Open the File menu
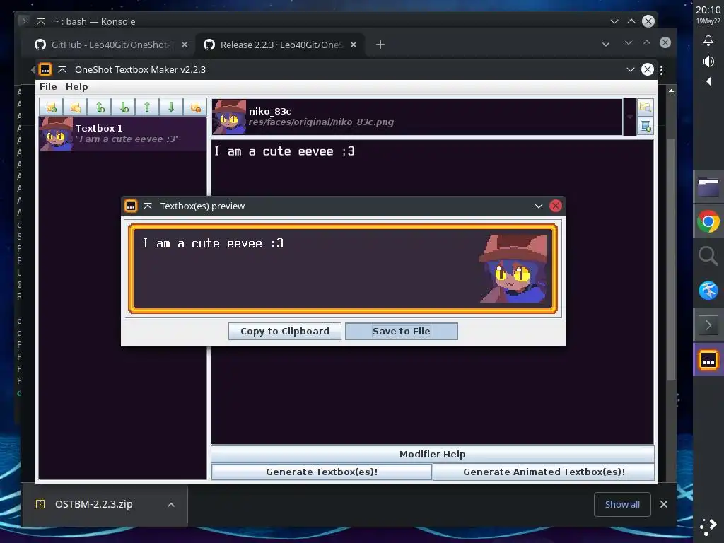This screenshot has width=724, height=543. (x=48, y=86)
